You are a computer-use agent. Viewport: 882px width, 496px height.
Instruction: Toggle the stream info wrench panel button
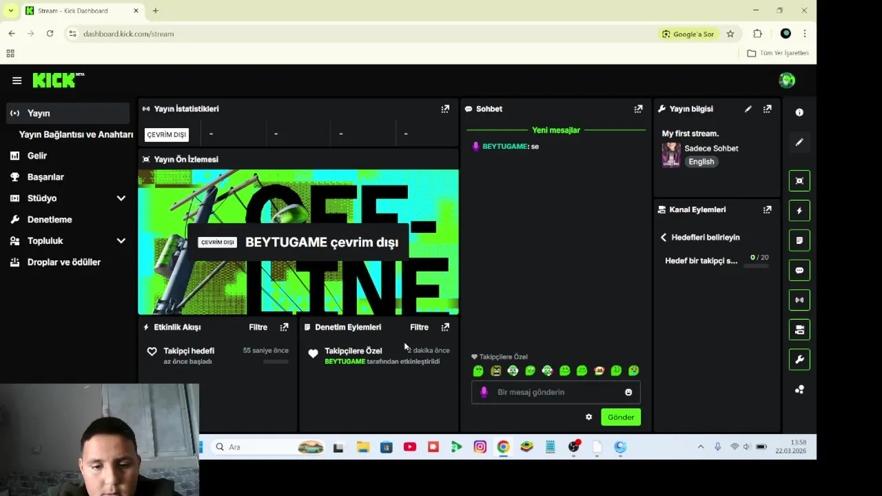799,360
